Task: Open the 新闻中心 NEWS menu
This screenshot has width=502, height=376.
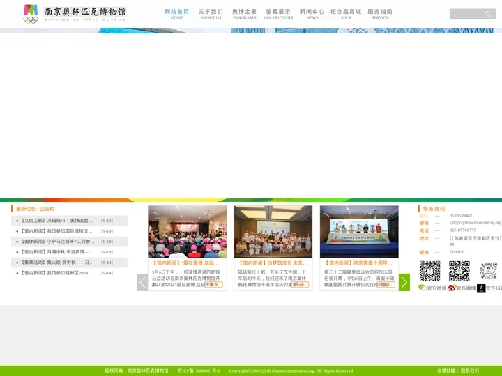Action: [x=312, y=14]
